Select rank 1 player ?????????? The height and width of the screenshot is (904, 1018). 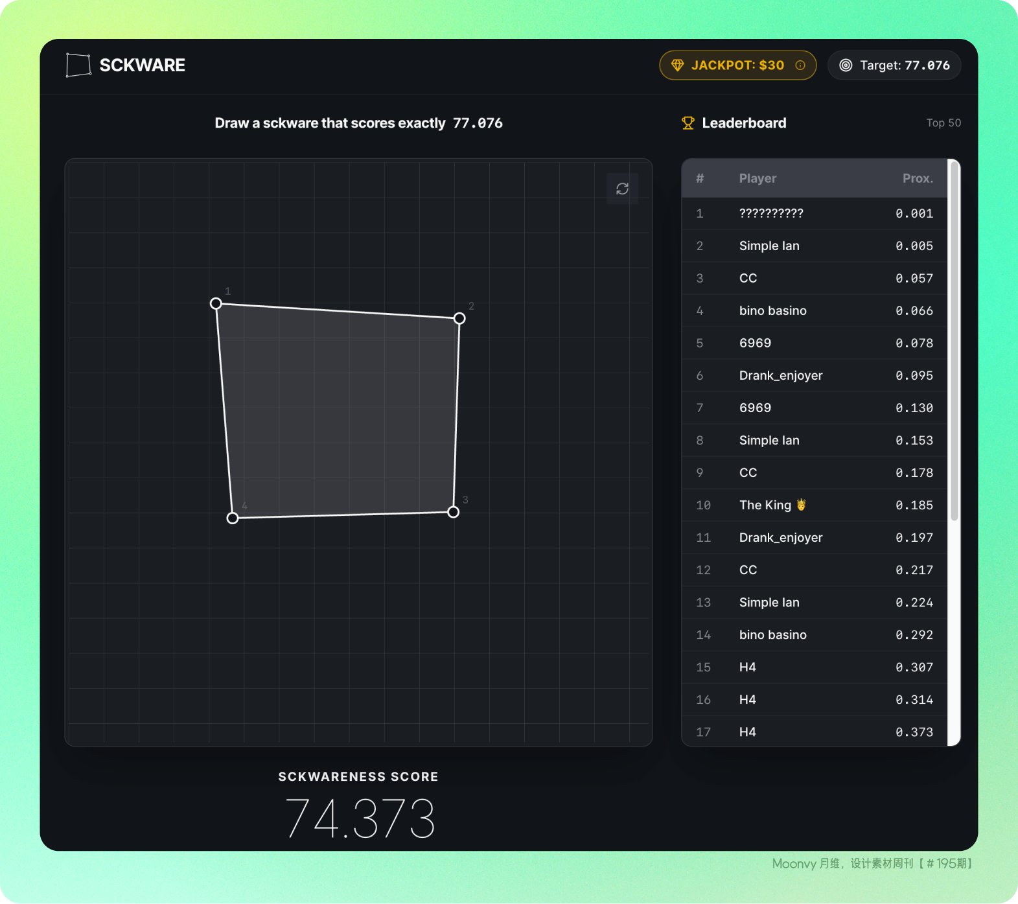click(815, 213)
